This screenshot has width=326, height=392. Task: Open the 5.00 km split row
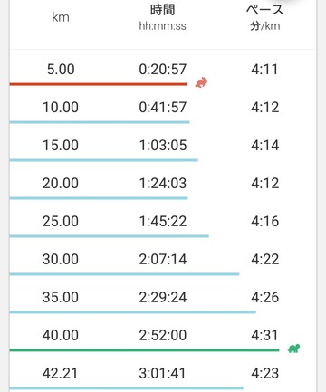pyautogui.click(x=163, y=69)
